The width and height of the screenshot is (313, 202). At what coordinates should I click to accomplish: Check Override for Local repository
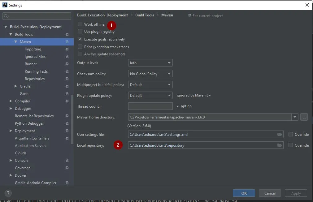(291, 145)
